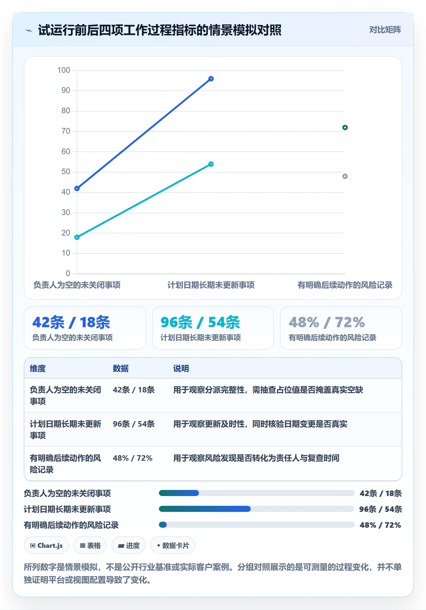Screen dimensions: 426x610
Task: Click description 用于观察更新及时性
Action: click(260, 424)
